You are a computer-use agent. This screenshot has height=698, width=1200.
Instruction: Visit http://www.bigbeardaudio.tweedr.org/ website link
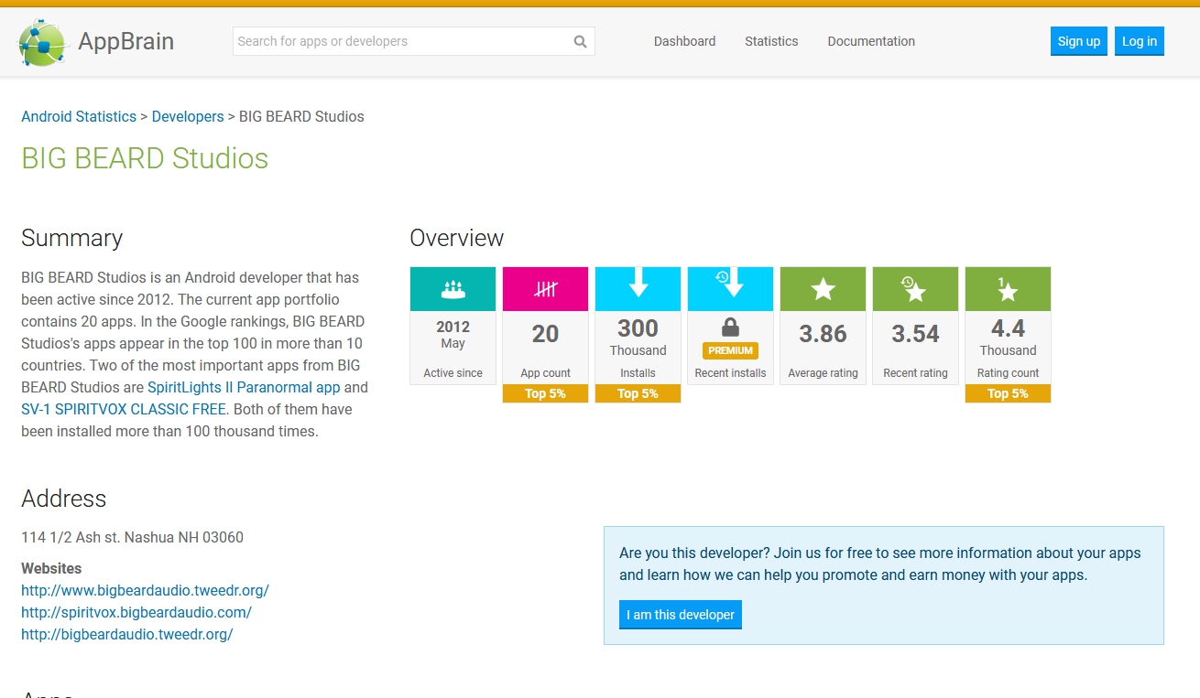(145, 590)
